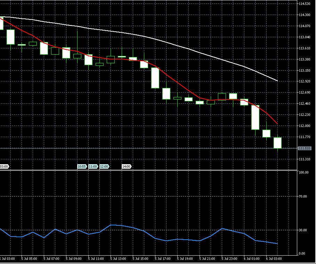
Task: Click the highlighted 111.533 current price label
Action: [x=305, y=149]
